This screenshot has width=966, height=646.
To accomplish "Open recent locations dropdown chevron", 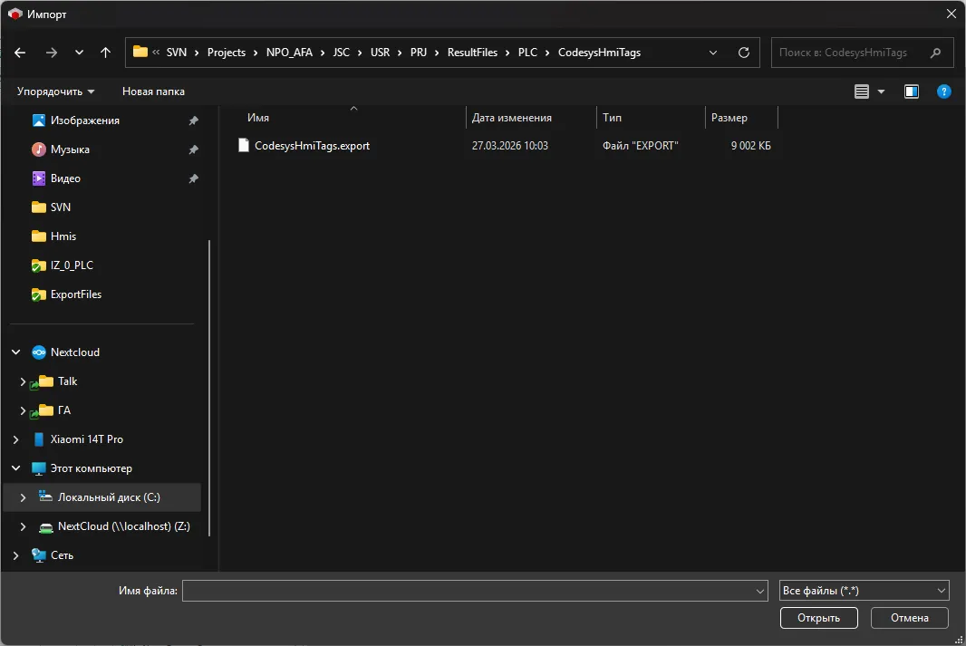I will pyautogui.click(x=79, y=53).
